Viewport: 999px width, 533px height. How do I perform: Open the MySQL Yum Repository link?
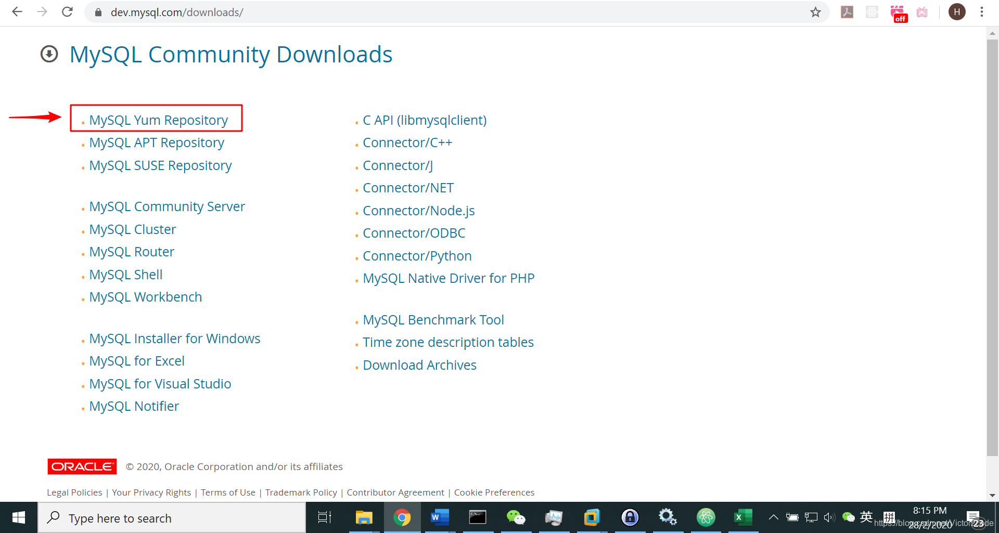click(x=158, y=120)
